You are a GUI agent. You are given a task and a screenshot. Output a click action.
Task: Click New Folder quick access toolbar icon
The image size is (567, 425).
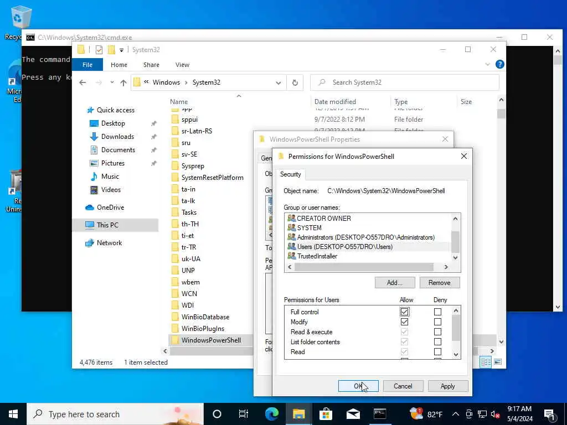[111, 49]
